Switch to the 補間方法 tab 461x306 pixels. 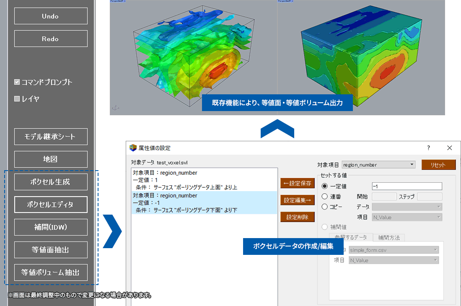(x=388, y=238)
